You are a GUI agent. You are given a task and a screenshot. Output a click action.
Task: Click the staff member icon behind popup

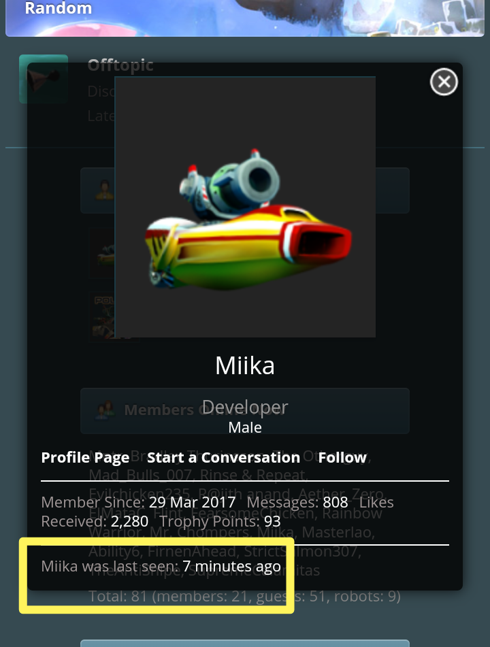[x=104, y=190]
